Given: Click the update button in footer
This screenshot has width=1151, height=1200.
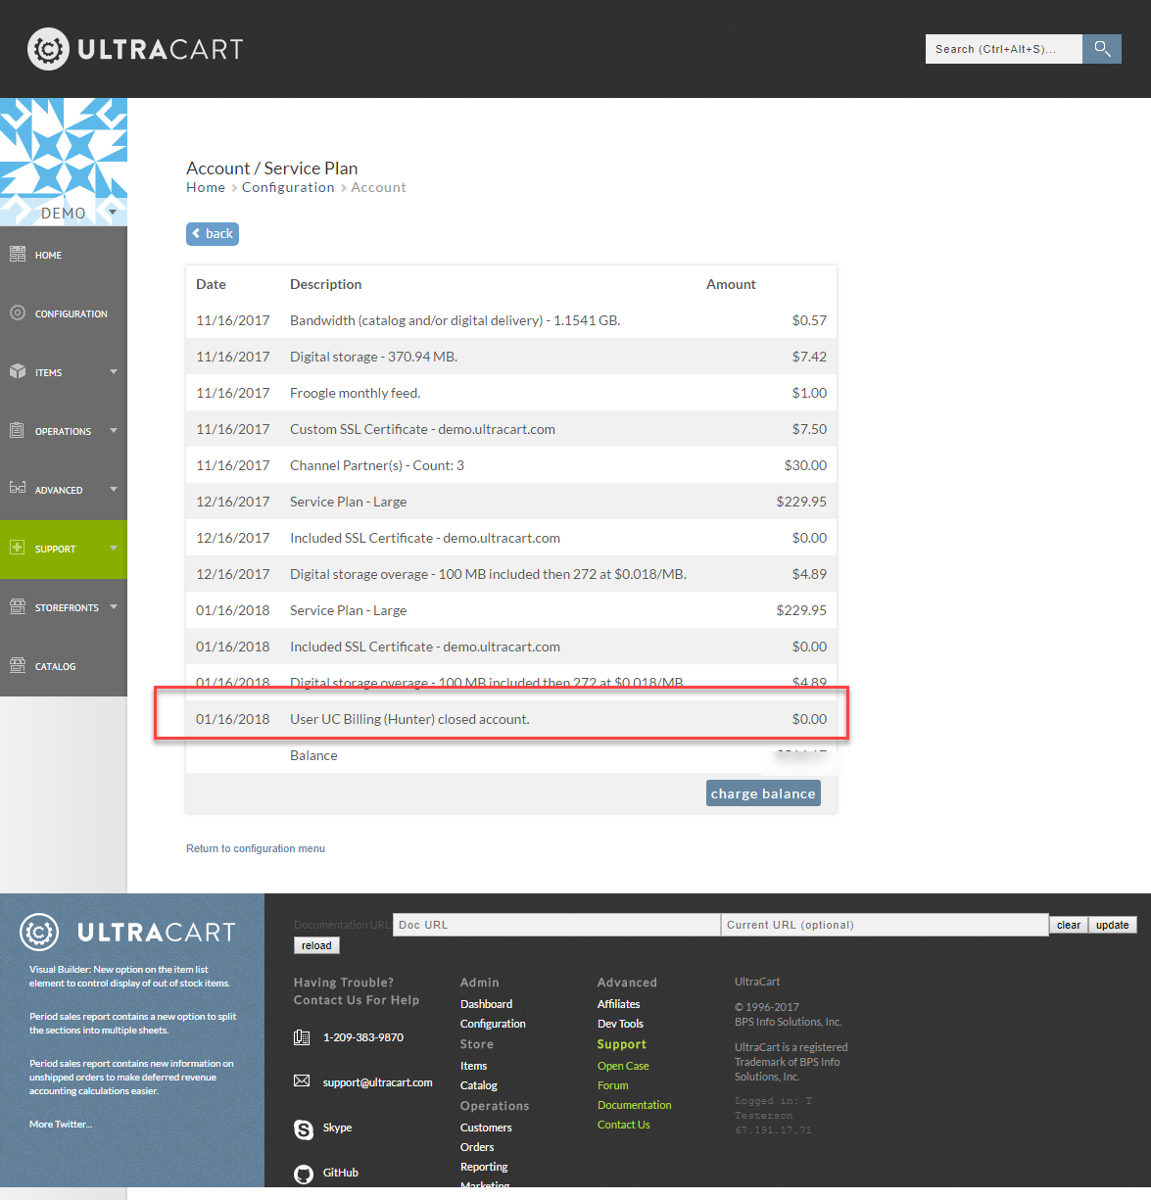Looking at the screenshot, I should pos(1113,925).
